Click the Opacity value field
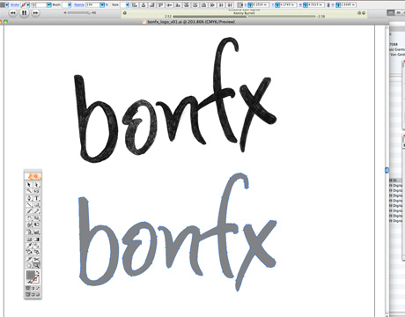The width and height of the screenshot is (405, 317). 92,4
